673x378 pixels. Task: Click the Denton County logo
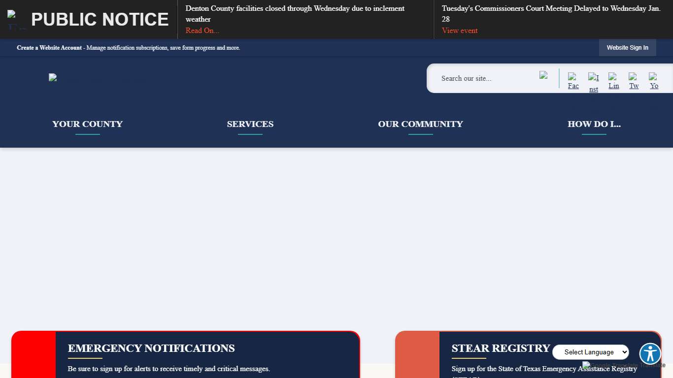[x=53, y=78]
